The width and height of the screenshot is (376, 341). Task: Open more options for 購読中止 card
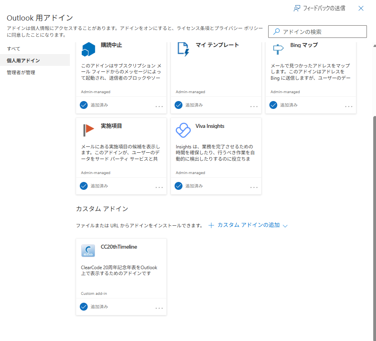[159, 106]
